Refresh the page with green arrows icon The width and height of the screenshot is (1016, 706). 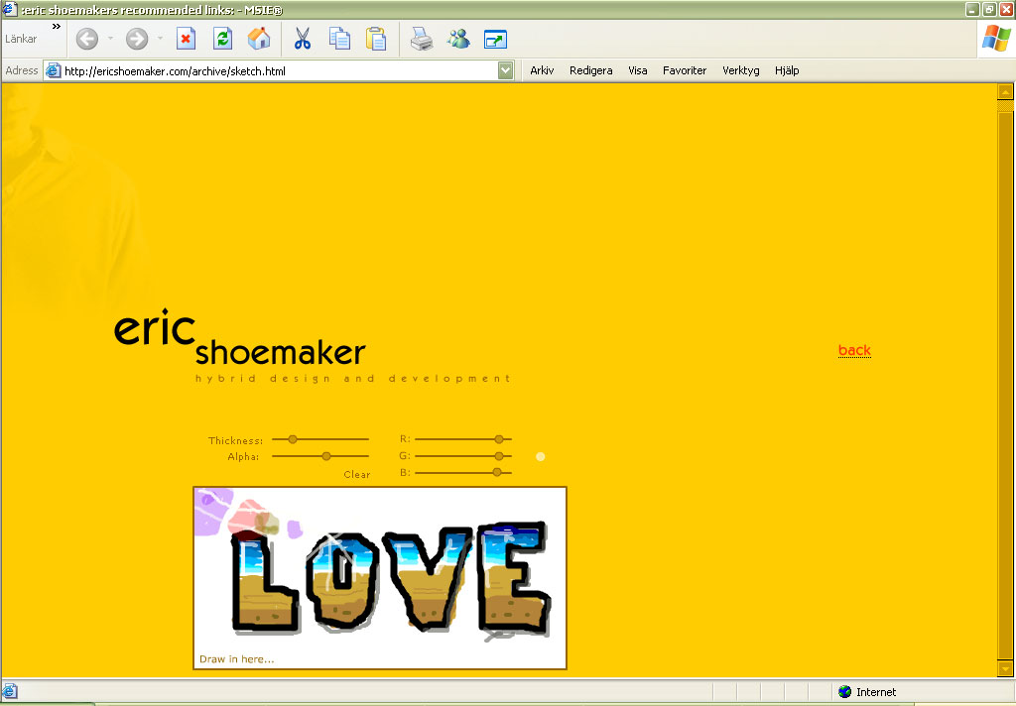[x=223, y=40]
